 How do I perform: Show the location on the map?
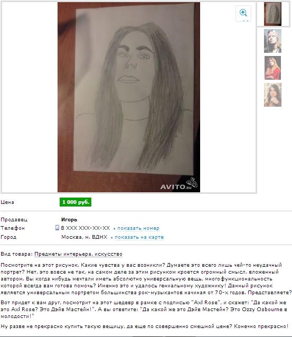pyautogui.click(x=139, y=237)
